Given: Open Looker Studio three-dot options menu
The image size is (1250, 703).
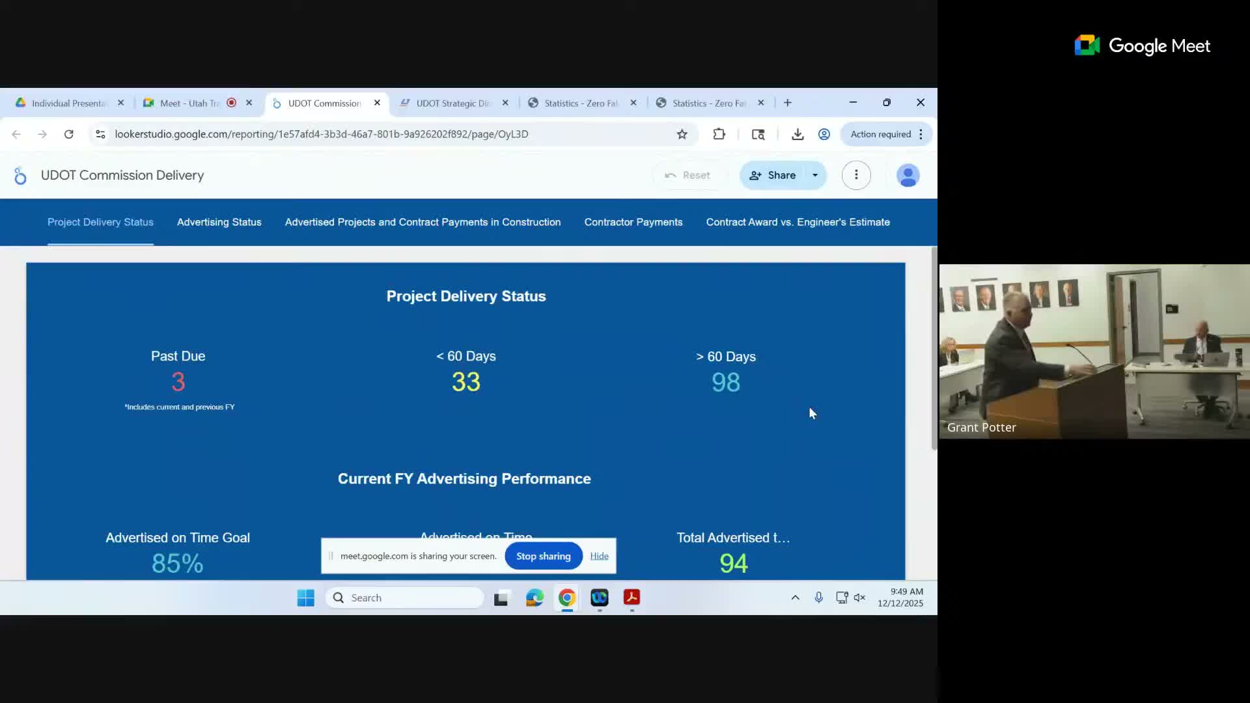Looking at the screenshot, I should tap(856, 175).
